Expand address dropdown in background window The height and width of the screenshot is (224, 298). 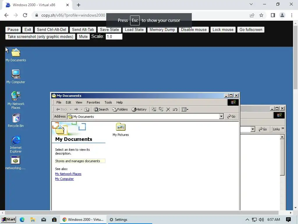[253, 129]
